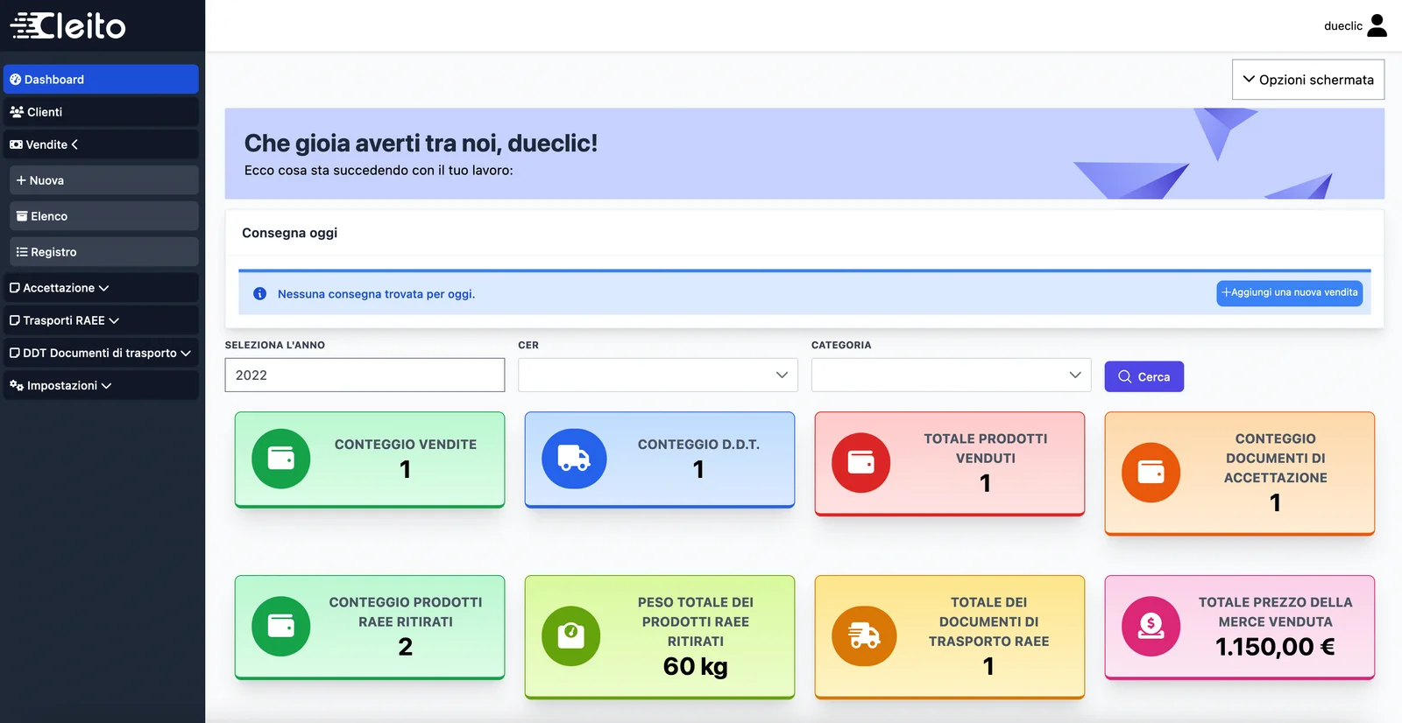Image resolution: width=1402 pixels, height=723 pixels.
Task: Click the green wallet icon for Conteggio Vendite
Action: (x=280, y=458)
